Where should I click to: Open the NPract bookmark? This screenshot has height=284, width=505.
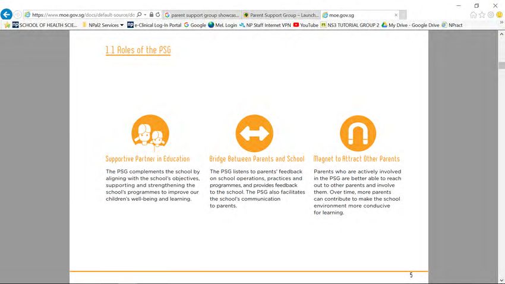(452, 25)
